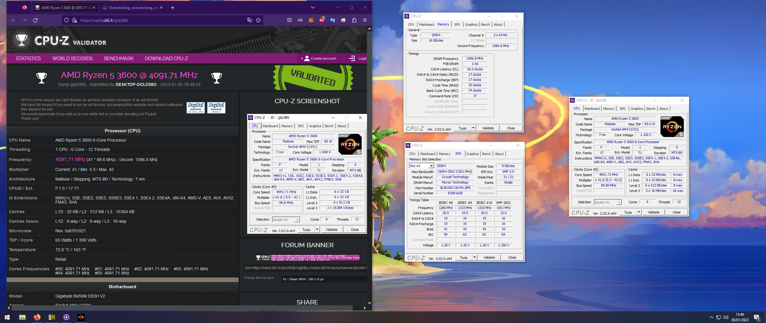The height and width of the screenshot is (323, 766).
Task: Expand Tools dropdown arrow in right CPU-Z window
Action: 639,212
